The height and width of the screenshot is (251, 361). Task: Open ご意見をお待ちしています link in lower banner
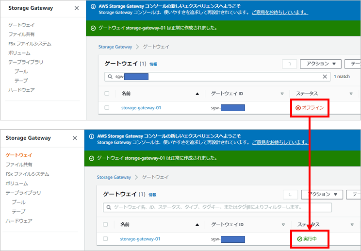coord(280,143)
